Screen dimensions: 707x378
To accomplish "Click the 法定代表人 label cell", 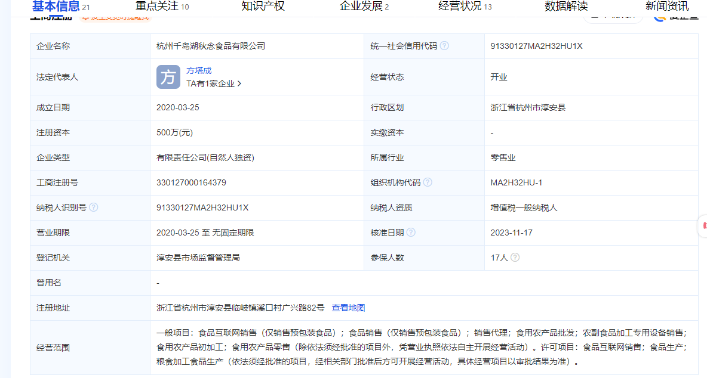I will [90, 77].
